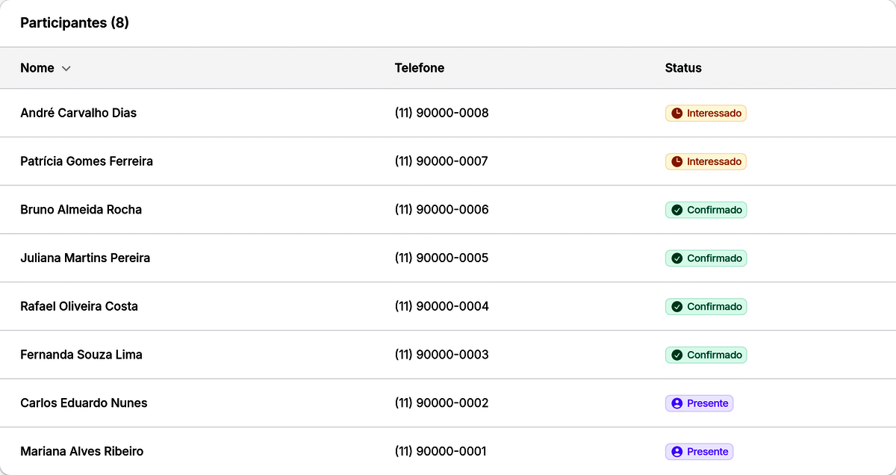This screenshot has width=896, height=475.
Task: Click phone number (11) 90000-0006
Action: [x=441, y=210]
